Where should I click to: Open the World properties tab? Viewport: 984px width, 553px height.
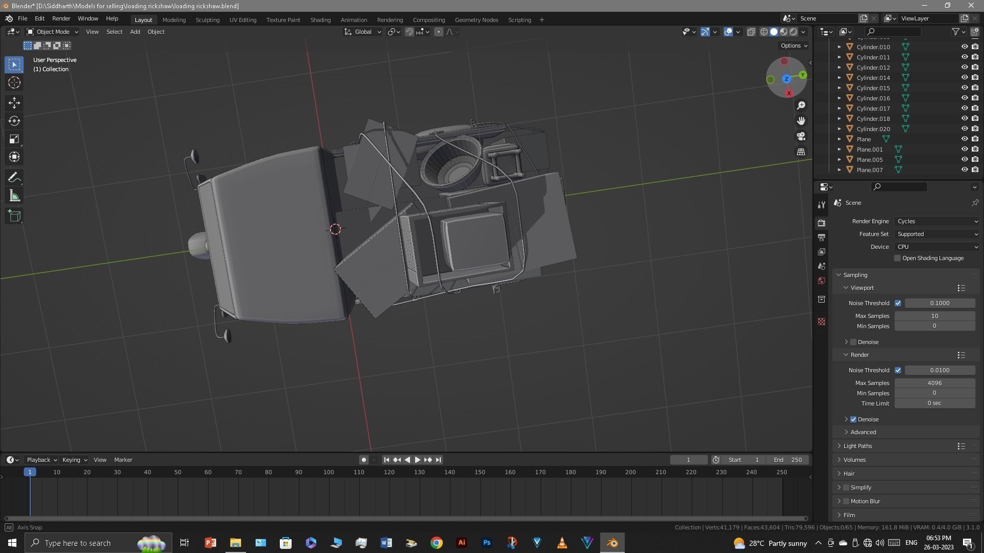[822, 281]
